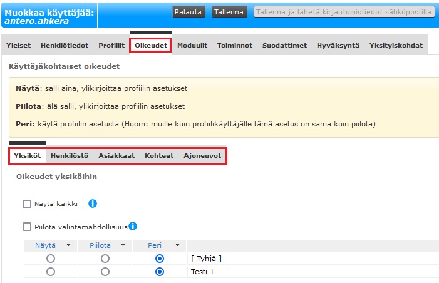This screenshot has height=283, width=439.
Task: Expand the Piilota column dropdown arrow
Action: [x=123, y=245]
